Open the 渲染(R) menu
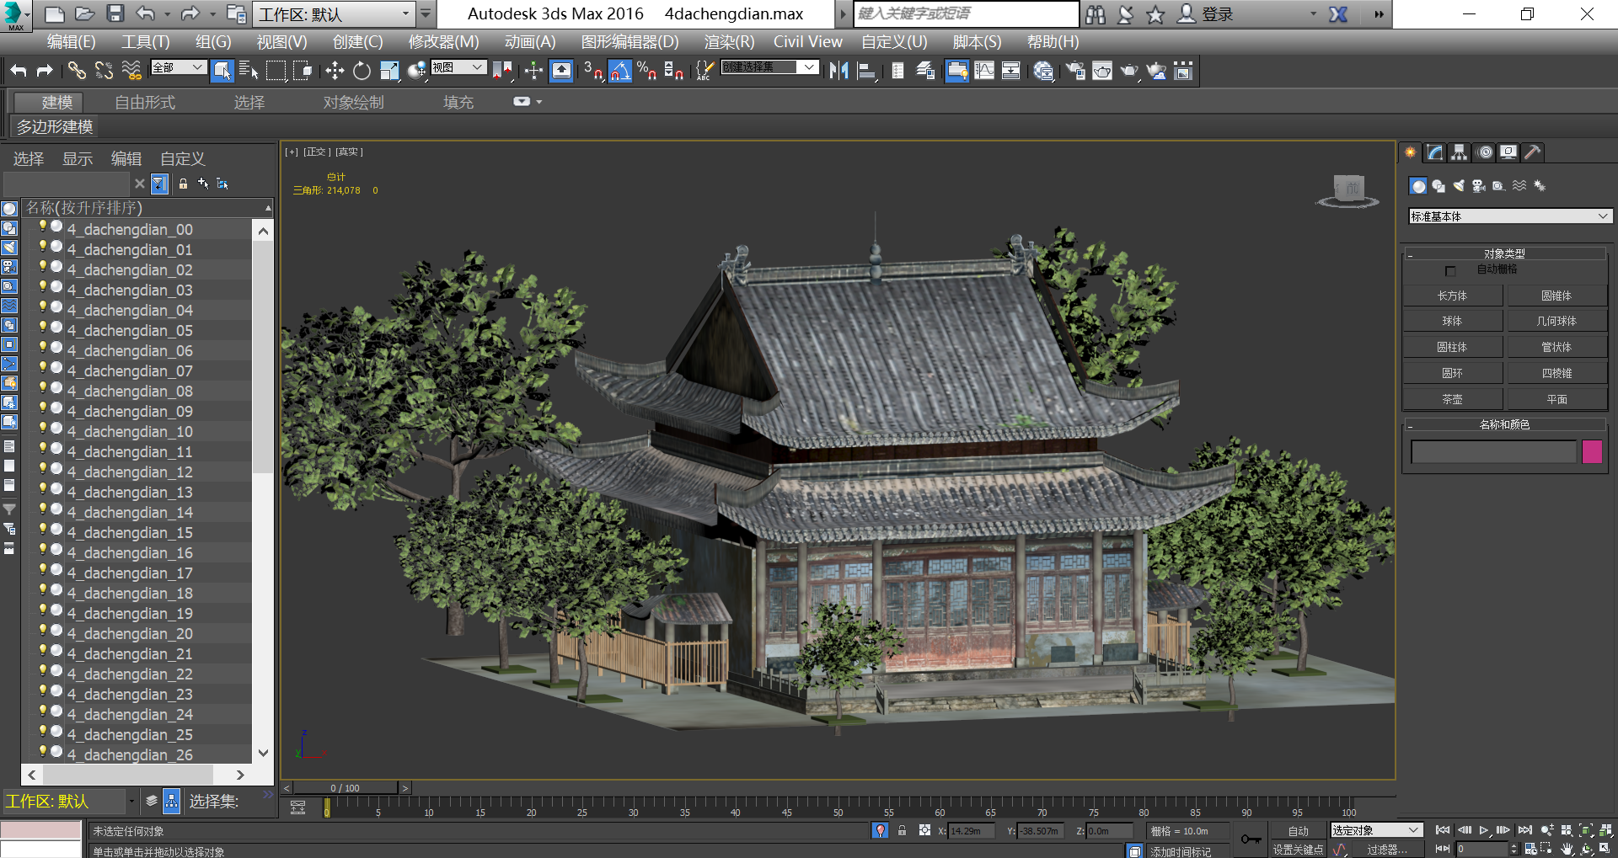 pyautogui.click(x=729, y=42)
